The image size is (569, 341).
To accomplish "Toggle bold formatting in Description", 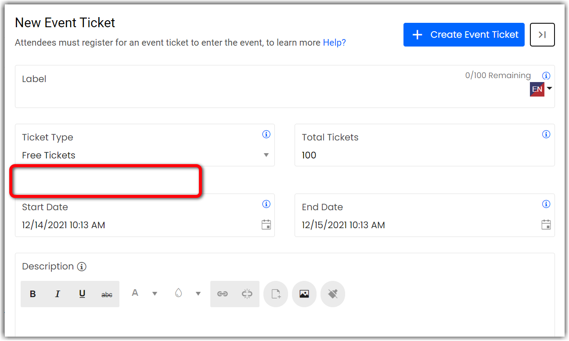I will tap(33, 294).
